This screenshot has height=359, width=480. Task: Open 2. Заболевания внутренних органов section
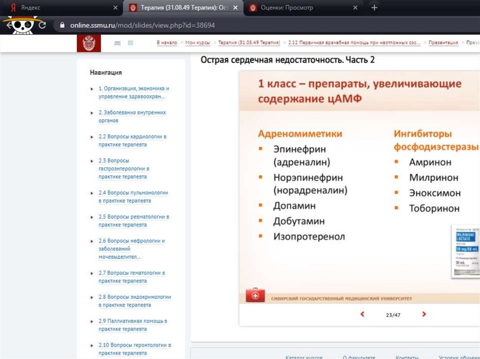pyautogui.click(x=132, y=117)
